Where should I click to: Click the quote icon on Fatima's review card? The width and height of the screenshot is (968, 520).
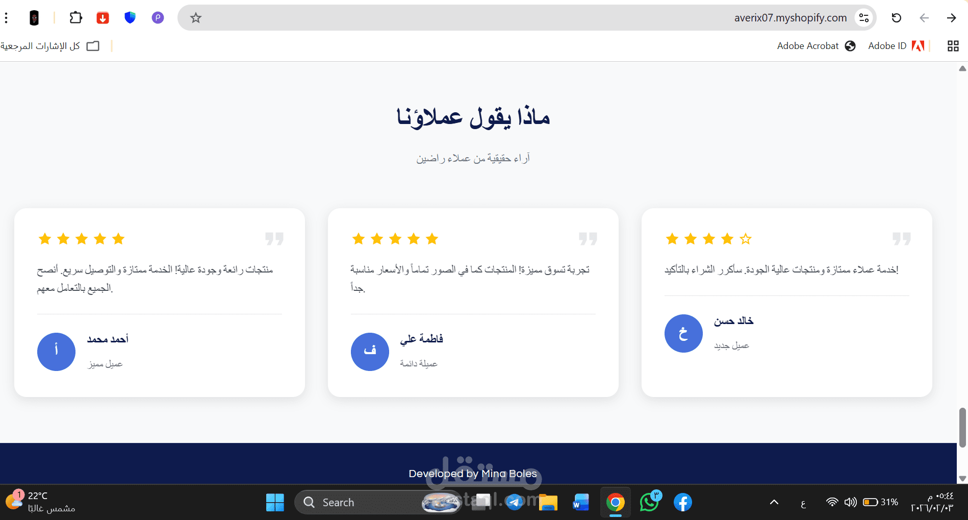(588, 238)
